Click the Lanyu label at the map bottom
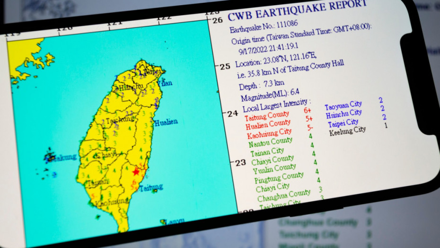Screen dimensions: 440x248 click(x=175, y=222)
